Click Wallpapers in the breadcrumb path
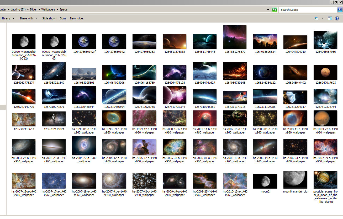The image size is (343, 219). [48, 9]
